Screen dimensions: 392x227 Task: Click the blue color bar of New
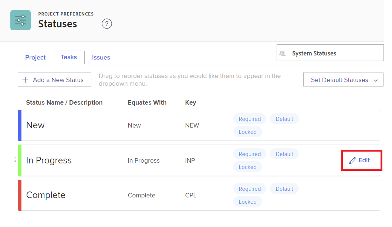point(20,125)
